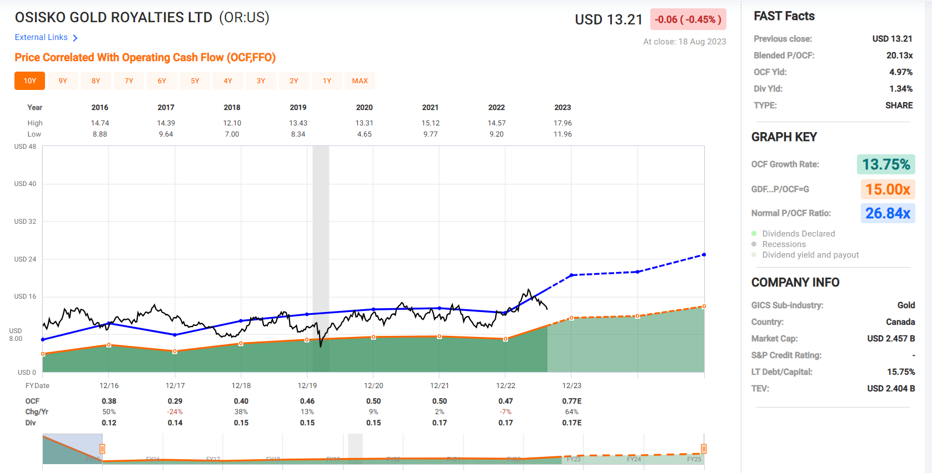The width and height of the screenshot is (932, 473).
Task: Click the 12/22 Chg/Yr value -7%
Action: (x=506, y=412)
